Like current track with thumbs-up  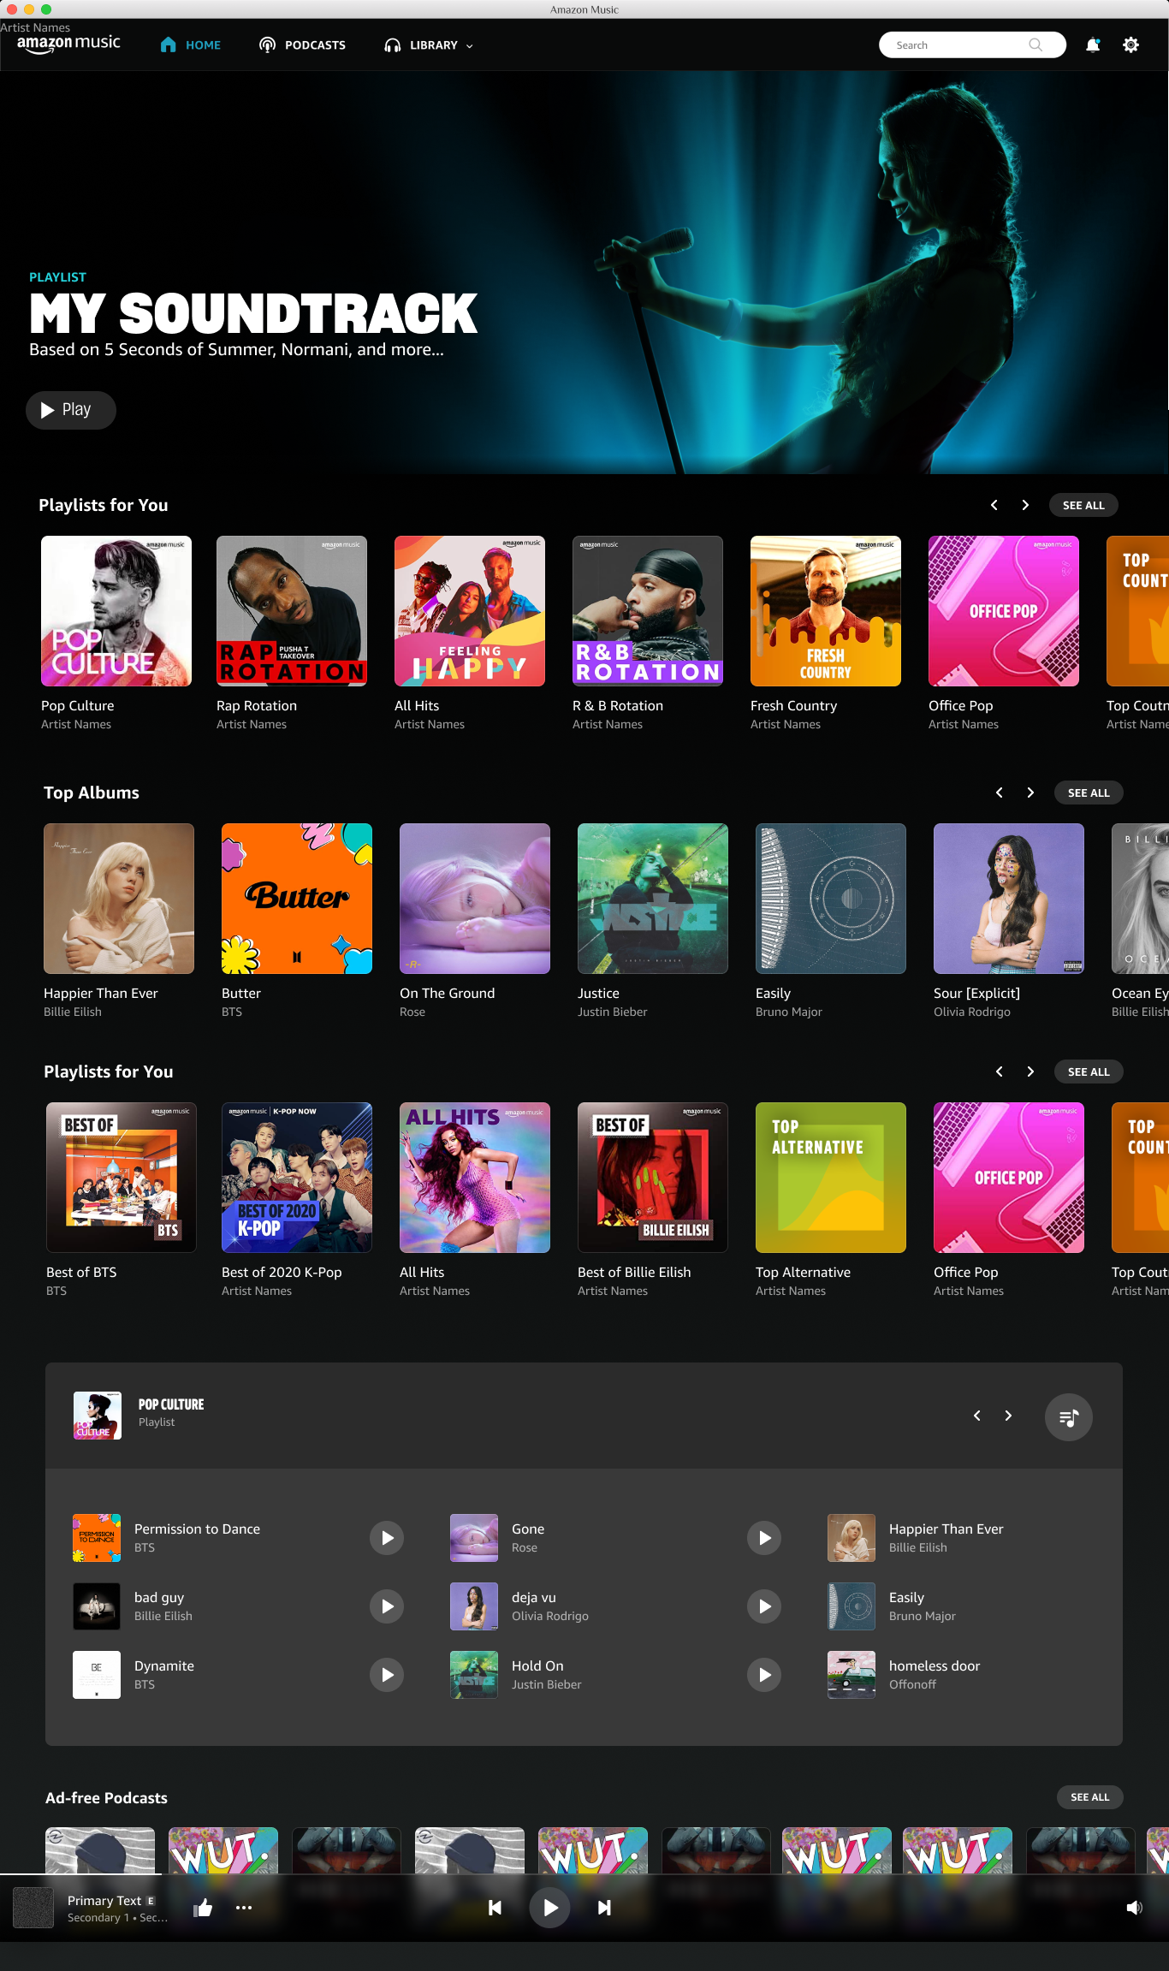coord(203,1908)
